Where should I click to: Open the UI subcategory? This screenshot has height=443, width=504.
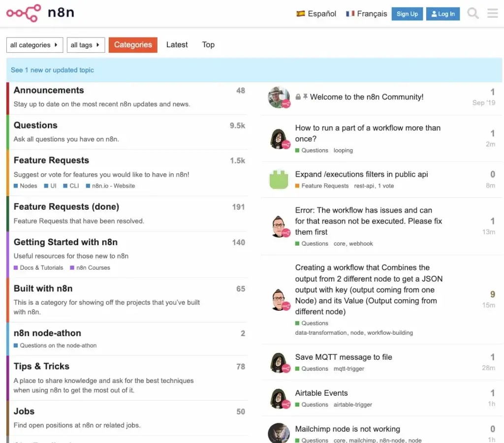pos(50,186)
